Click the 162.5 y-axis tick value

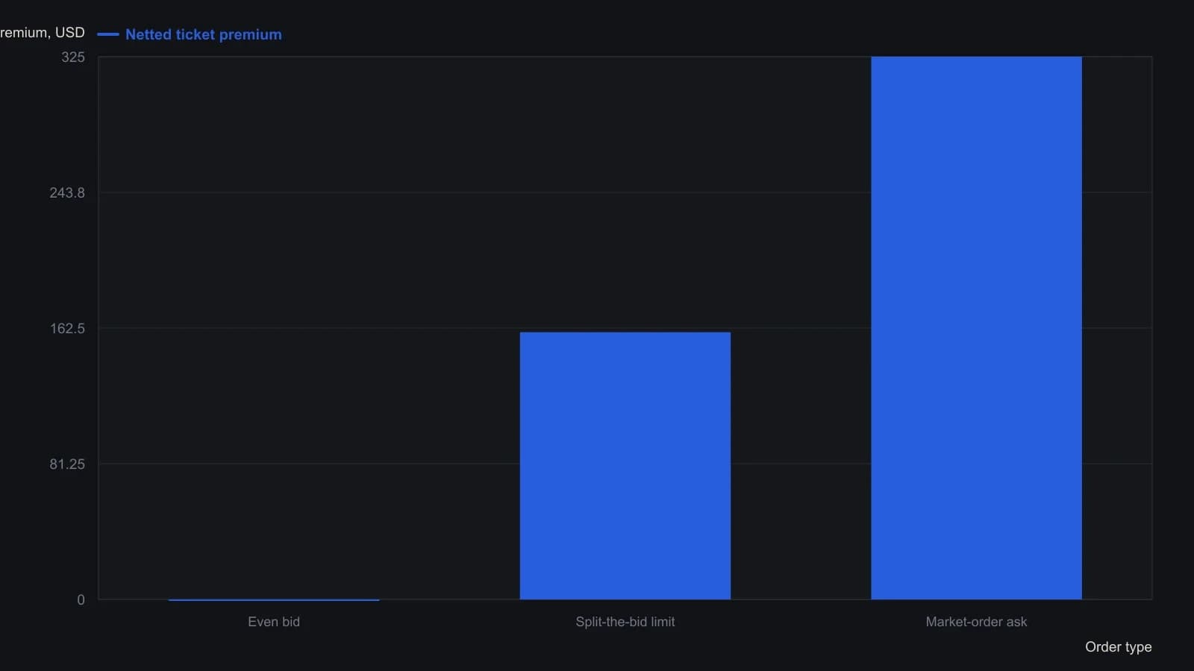tap(67, 329)
